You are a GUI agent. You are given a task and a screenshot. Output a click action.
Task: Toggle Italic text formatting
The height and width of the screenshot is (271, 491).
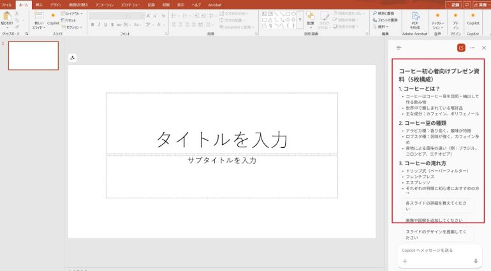click(x=99, y=25)
